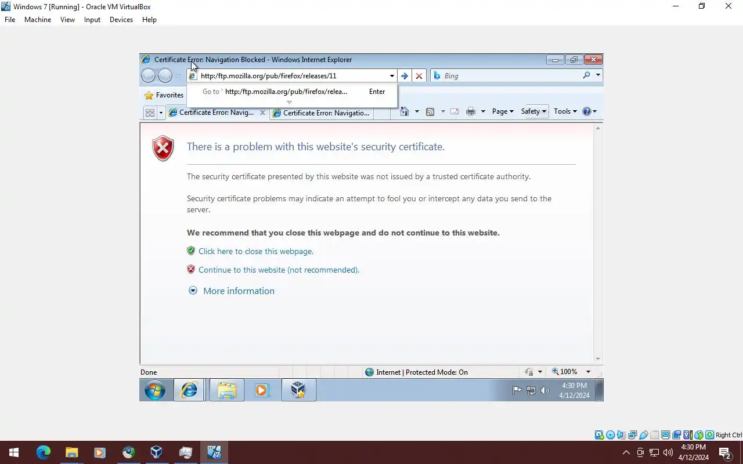Click the Read Mail envelope icon
The image size is (743, 464).
(x=455, y=111)
